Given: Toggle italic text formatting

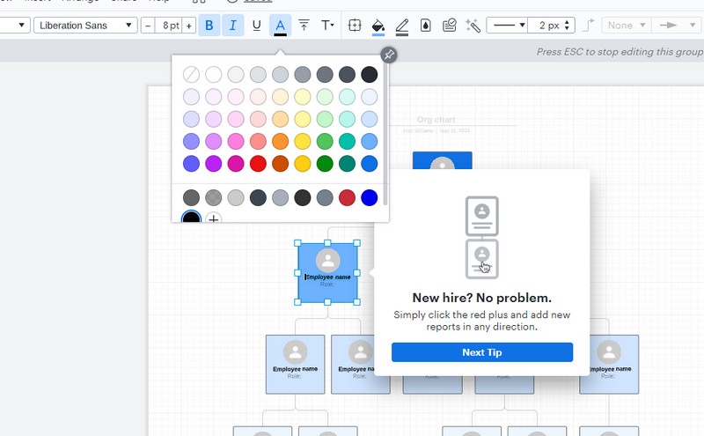Looking at the screenshot, I should click(x=233, y=26).
